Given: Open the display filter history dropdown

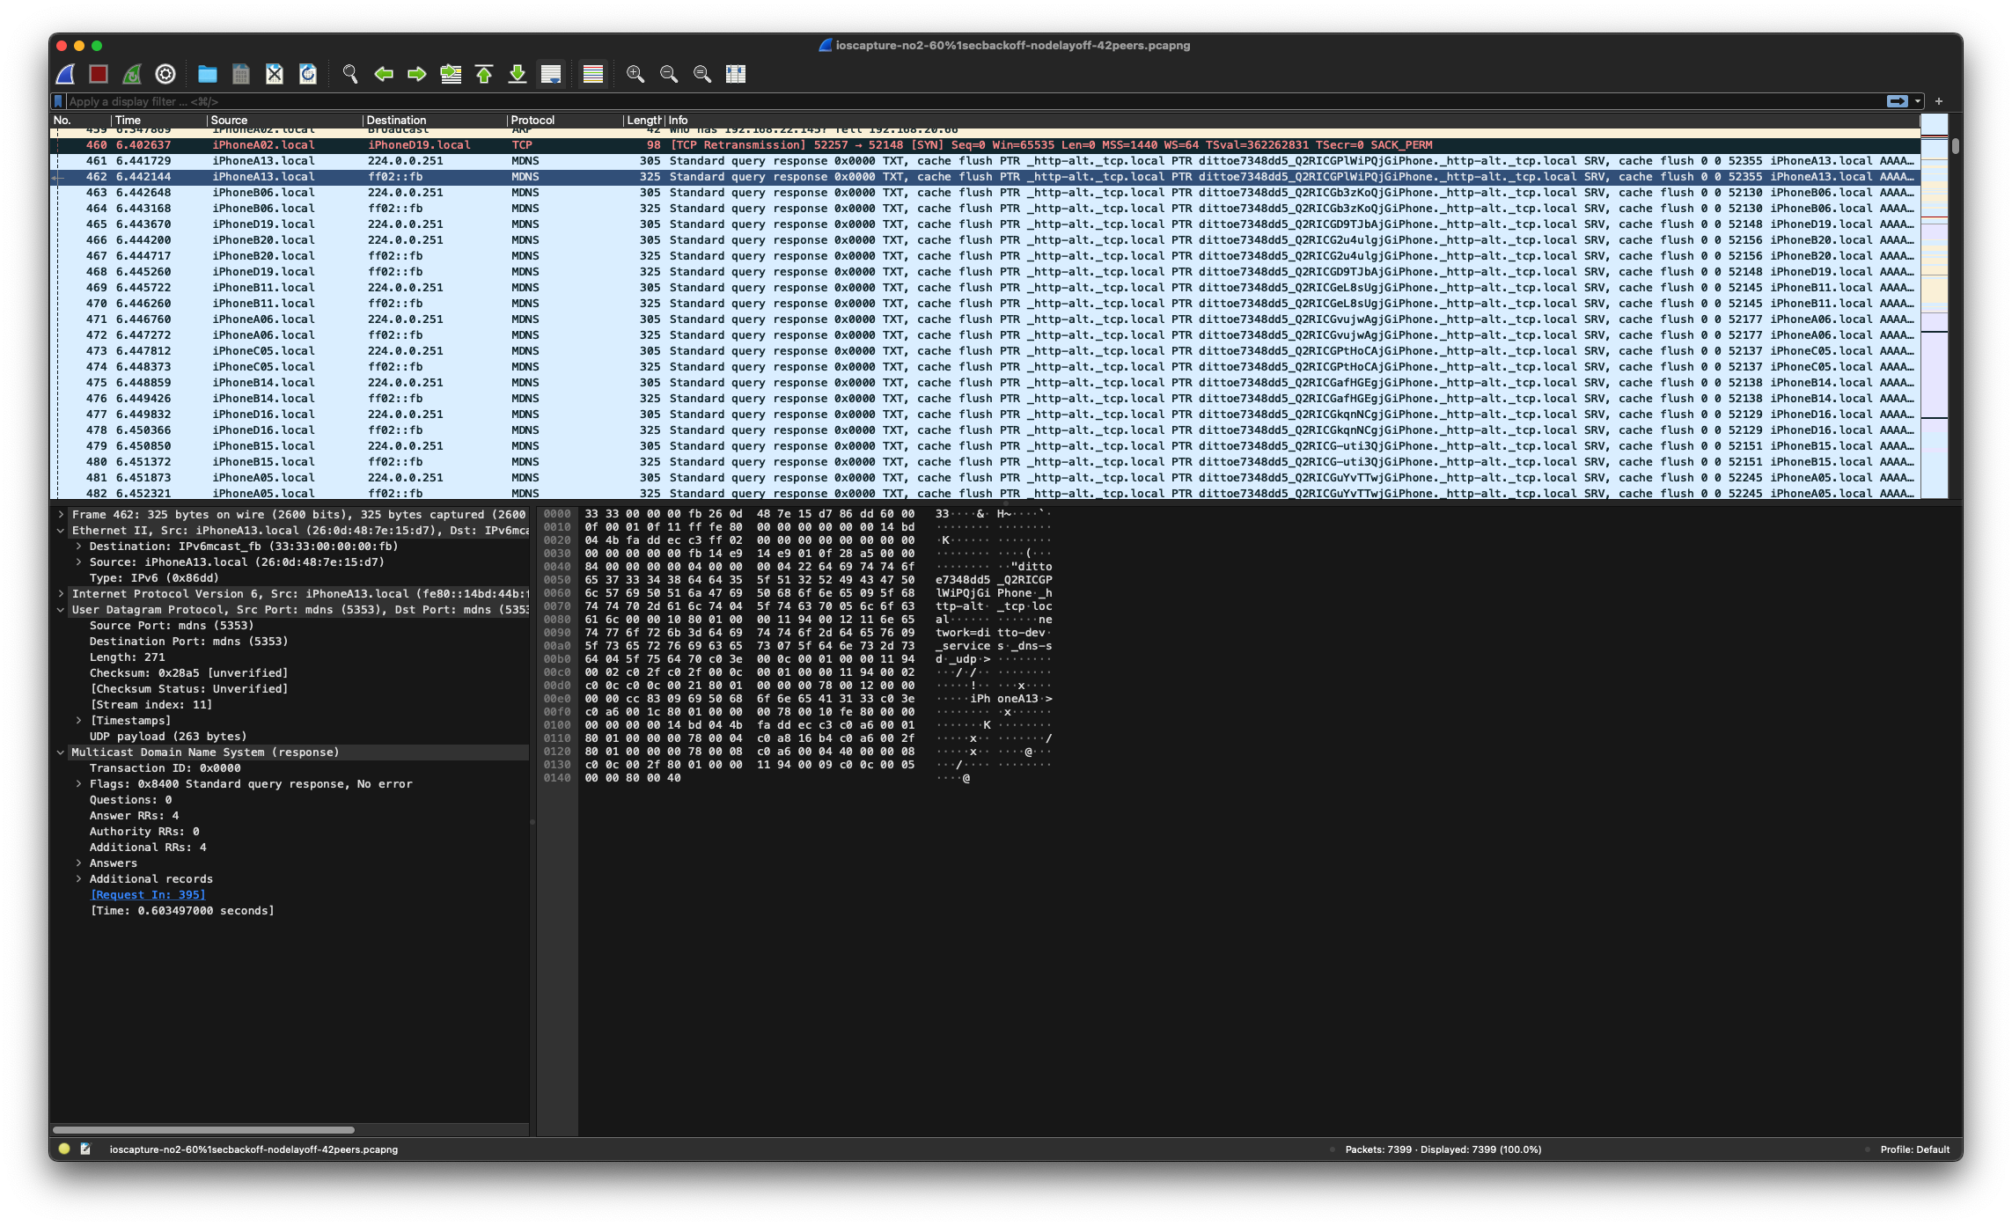Looking at the screenshot, I should pos(1918,101).
